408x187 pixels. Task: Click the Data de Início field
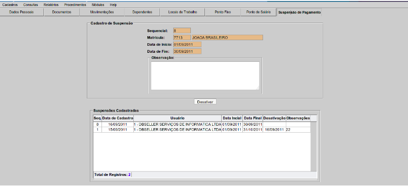187,44
